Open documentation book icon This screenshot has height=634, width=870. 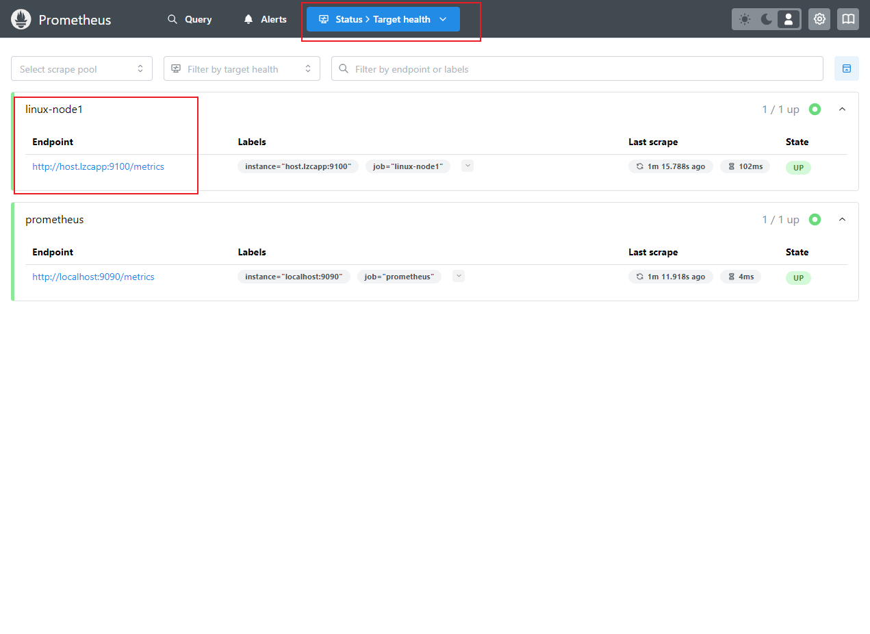click(x=848, y=19)
